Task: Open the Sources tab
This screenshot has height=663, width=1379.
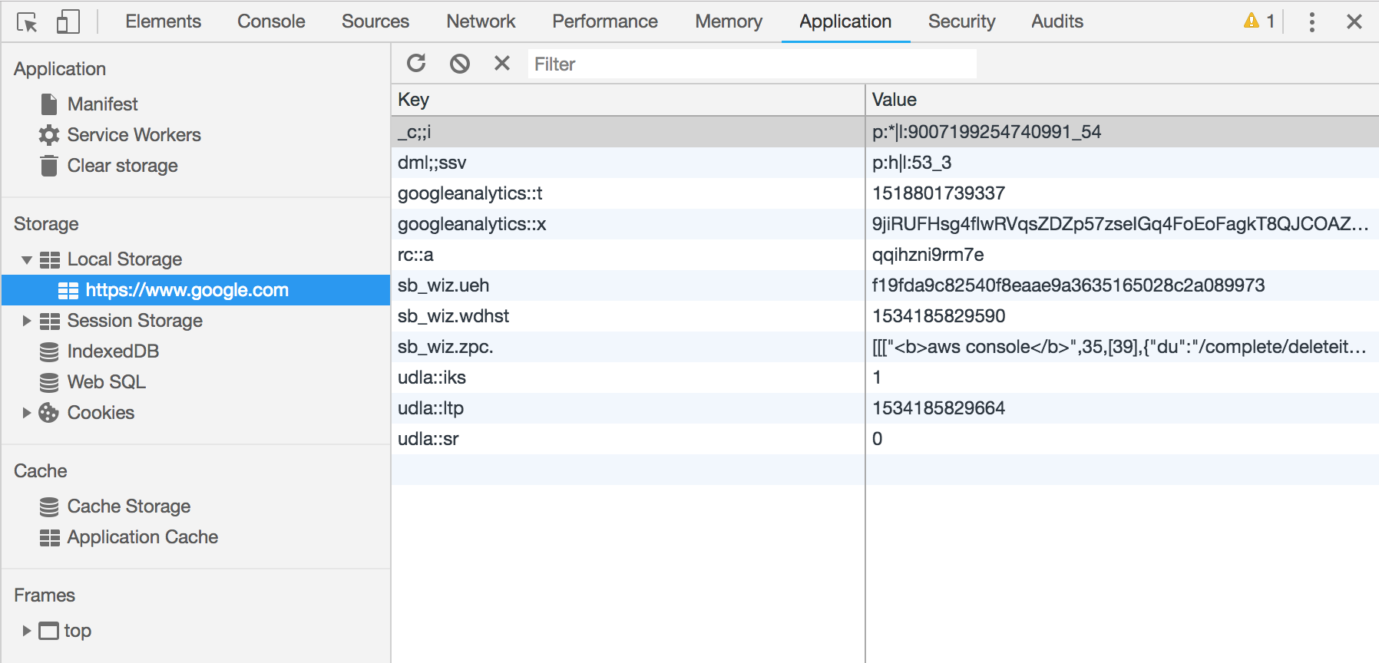Action: [375, 21]
